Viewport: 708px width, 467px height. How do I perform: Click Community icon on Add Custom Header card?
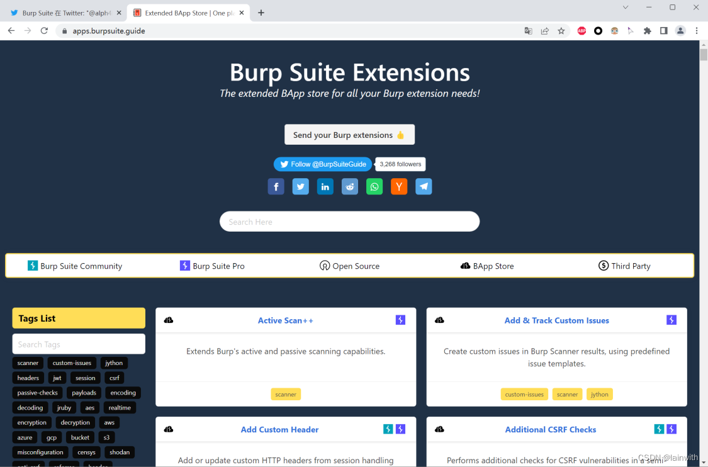(x=388, y=429)
